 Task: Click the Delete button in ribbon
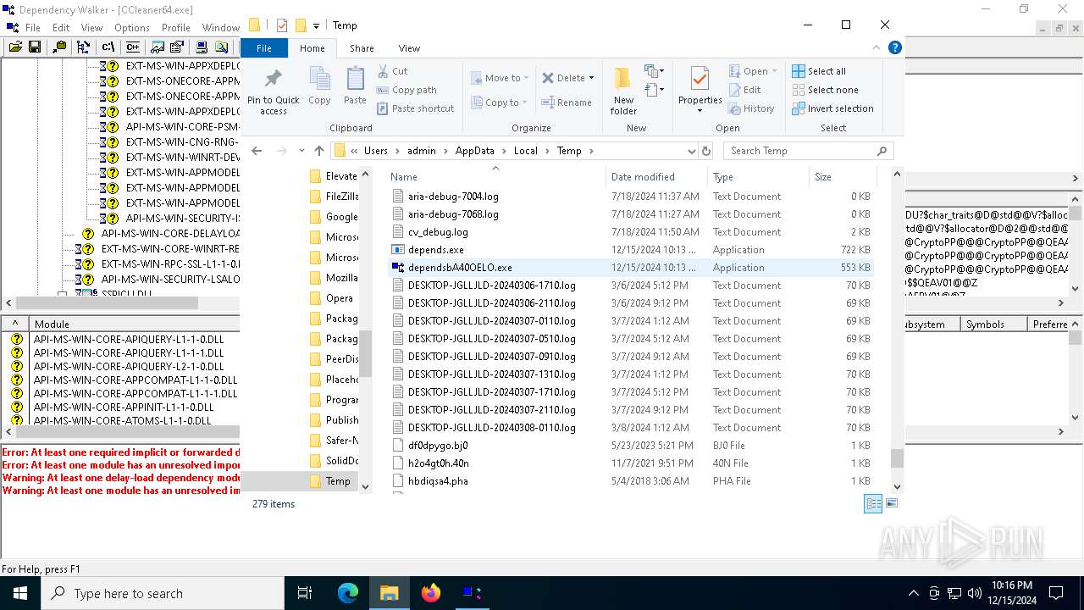tap(564, 78)
